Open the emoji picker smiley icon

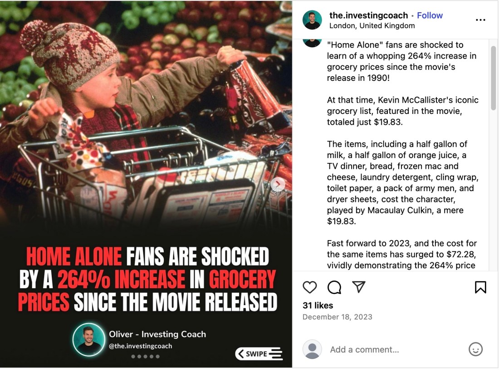click(475, 349)
